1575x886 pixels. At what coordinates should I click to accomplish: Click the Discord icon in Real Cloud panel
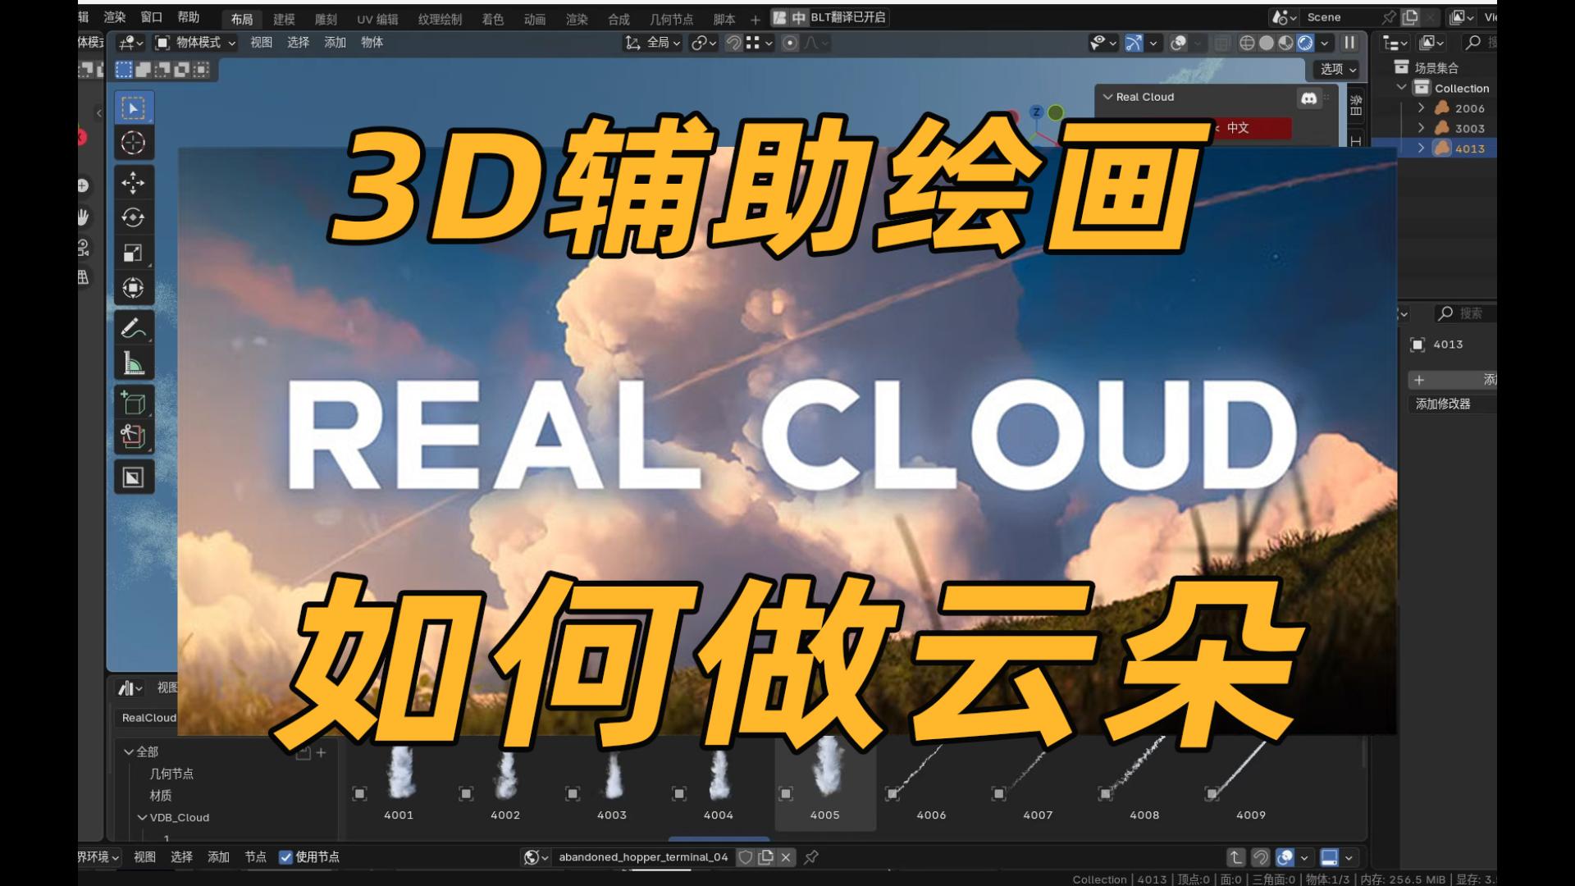[1308, 98]
